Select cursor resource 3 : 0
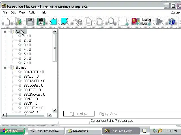Screen dimensions: 181x135 pos(27,45)
